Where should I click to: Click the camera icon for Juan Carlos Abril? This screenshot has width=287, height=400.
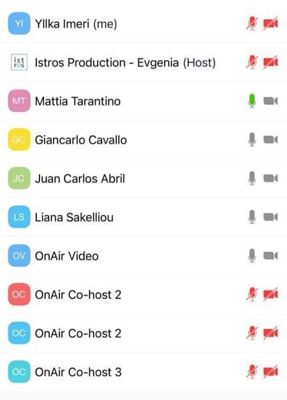tap(270, 178)
